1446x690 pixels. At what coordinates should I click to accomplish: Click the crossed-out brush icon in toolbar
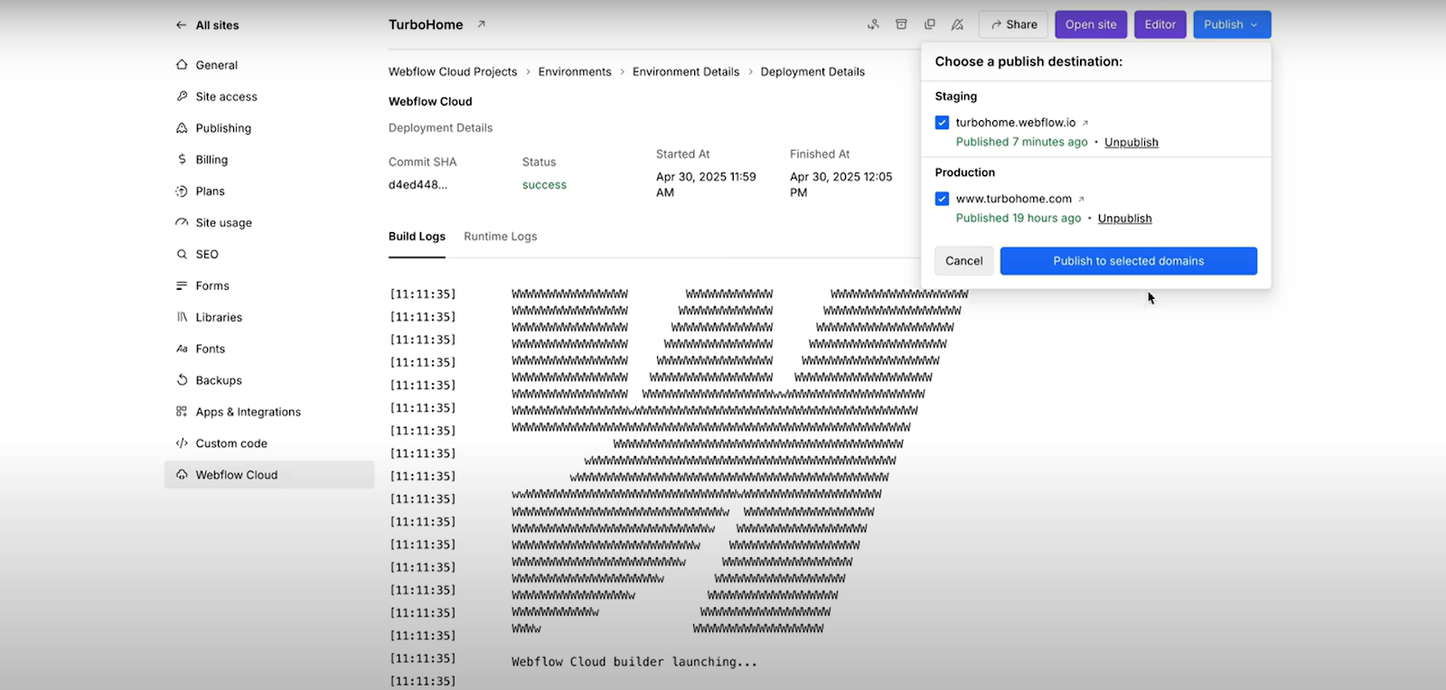point(957,24)
